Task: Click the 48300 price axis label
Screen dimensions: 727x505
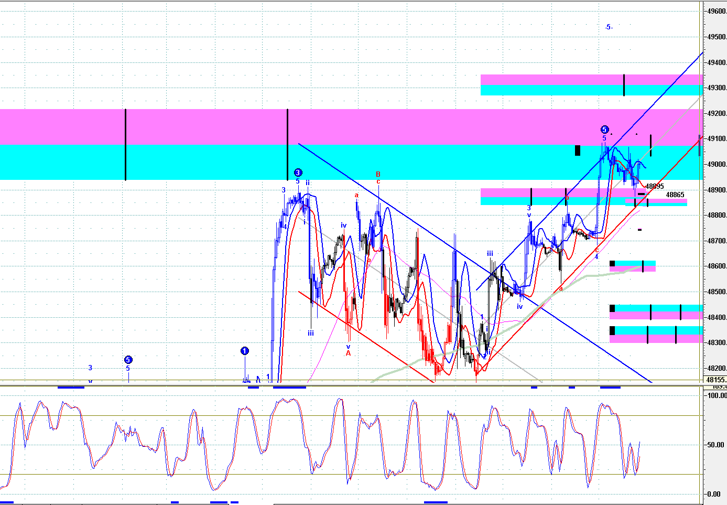Action: [717, 343]
